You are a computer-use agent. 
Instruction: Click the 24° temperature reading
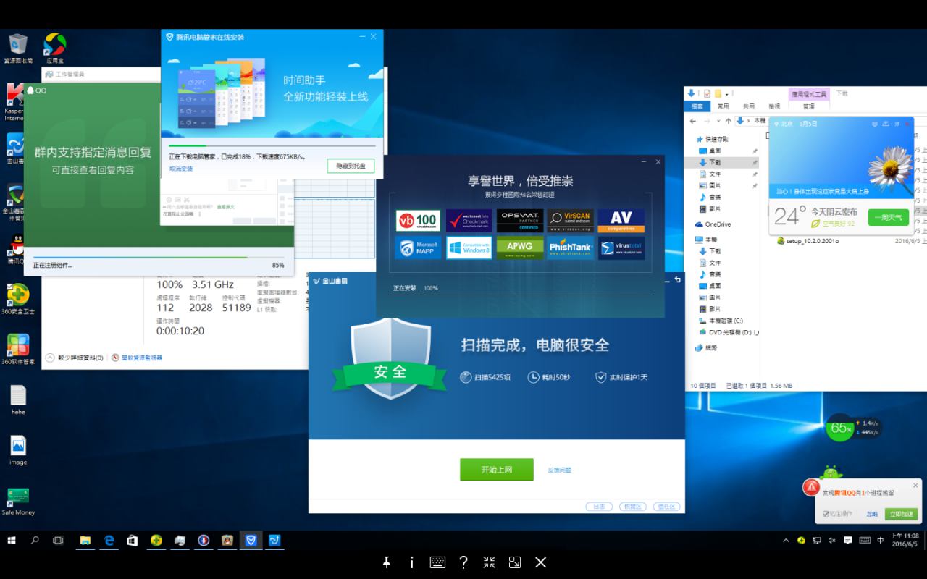click(790, 216)
